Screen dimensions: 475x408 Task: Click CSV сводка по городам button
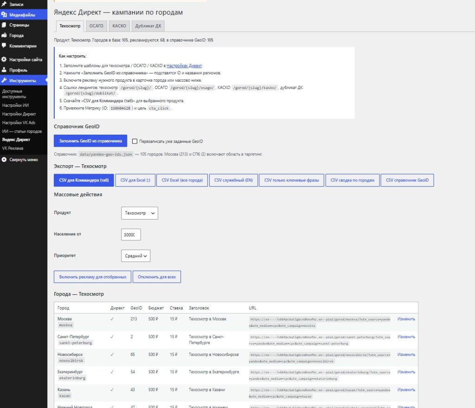(x=353, y=180)
